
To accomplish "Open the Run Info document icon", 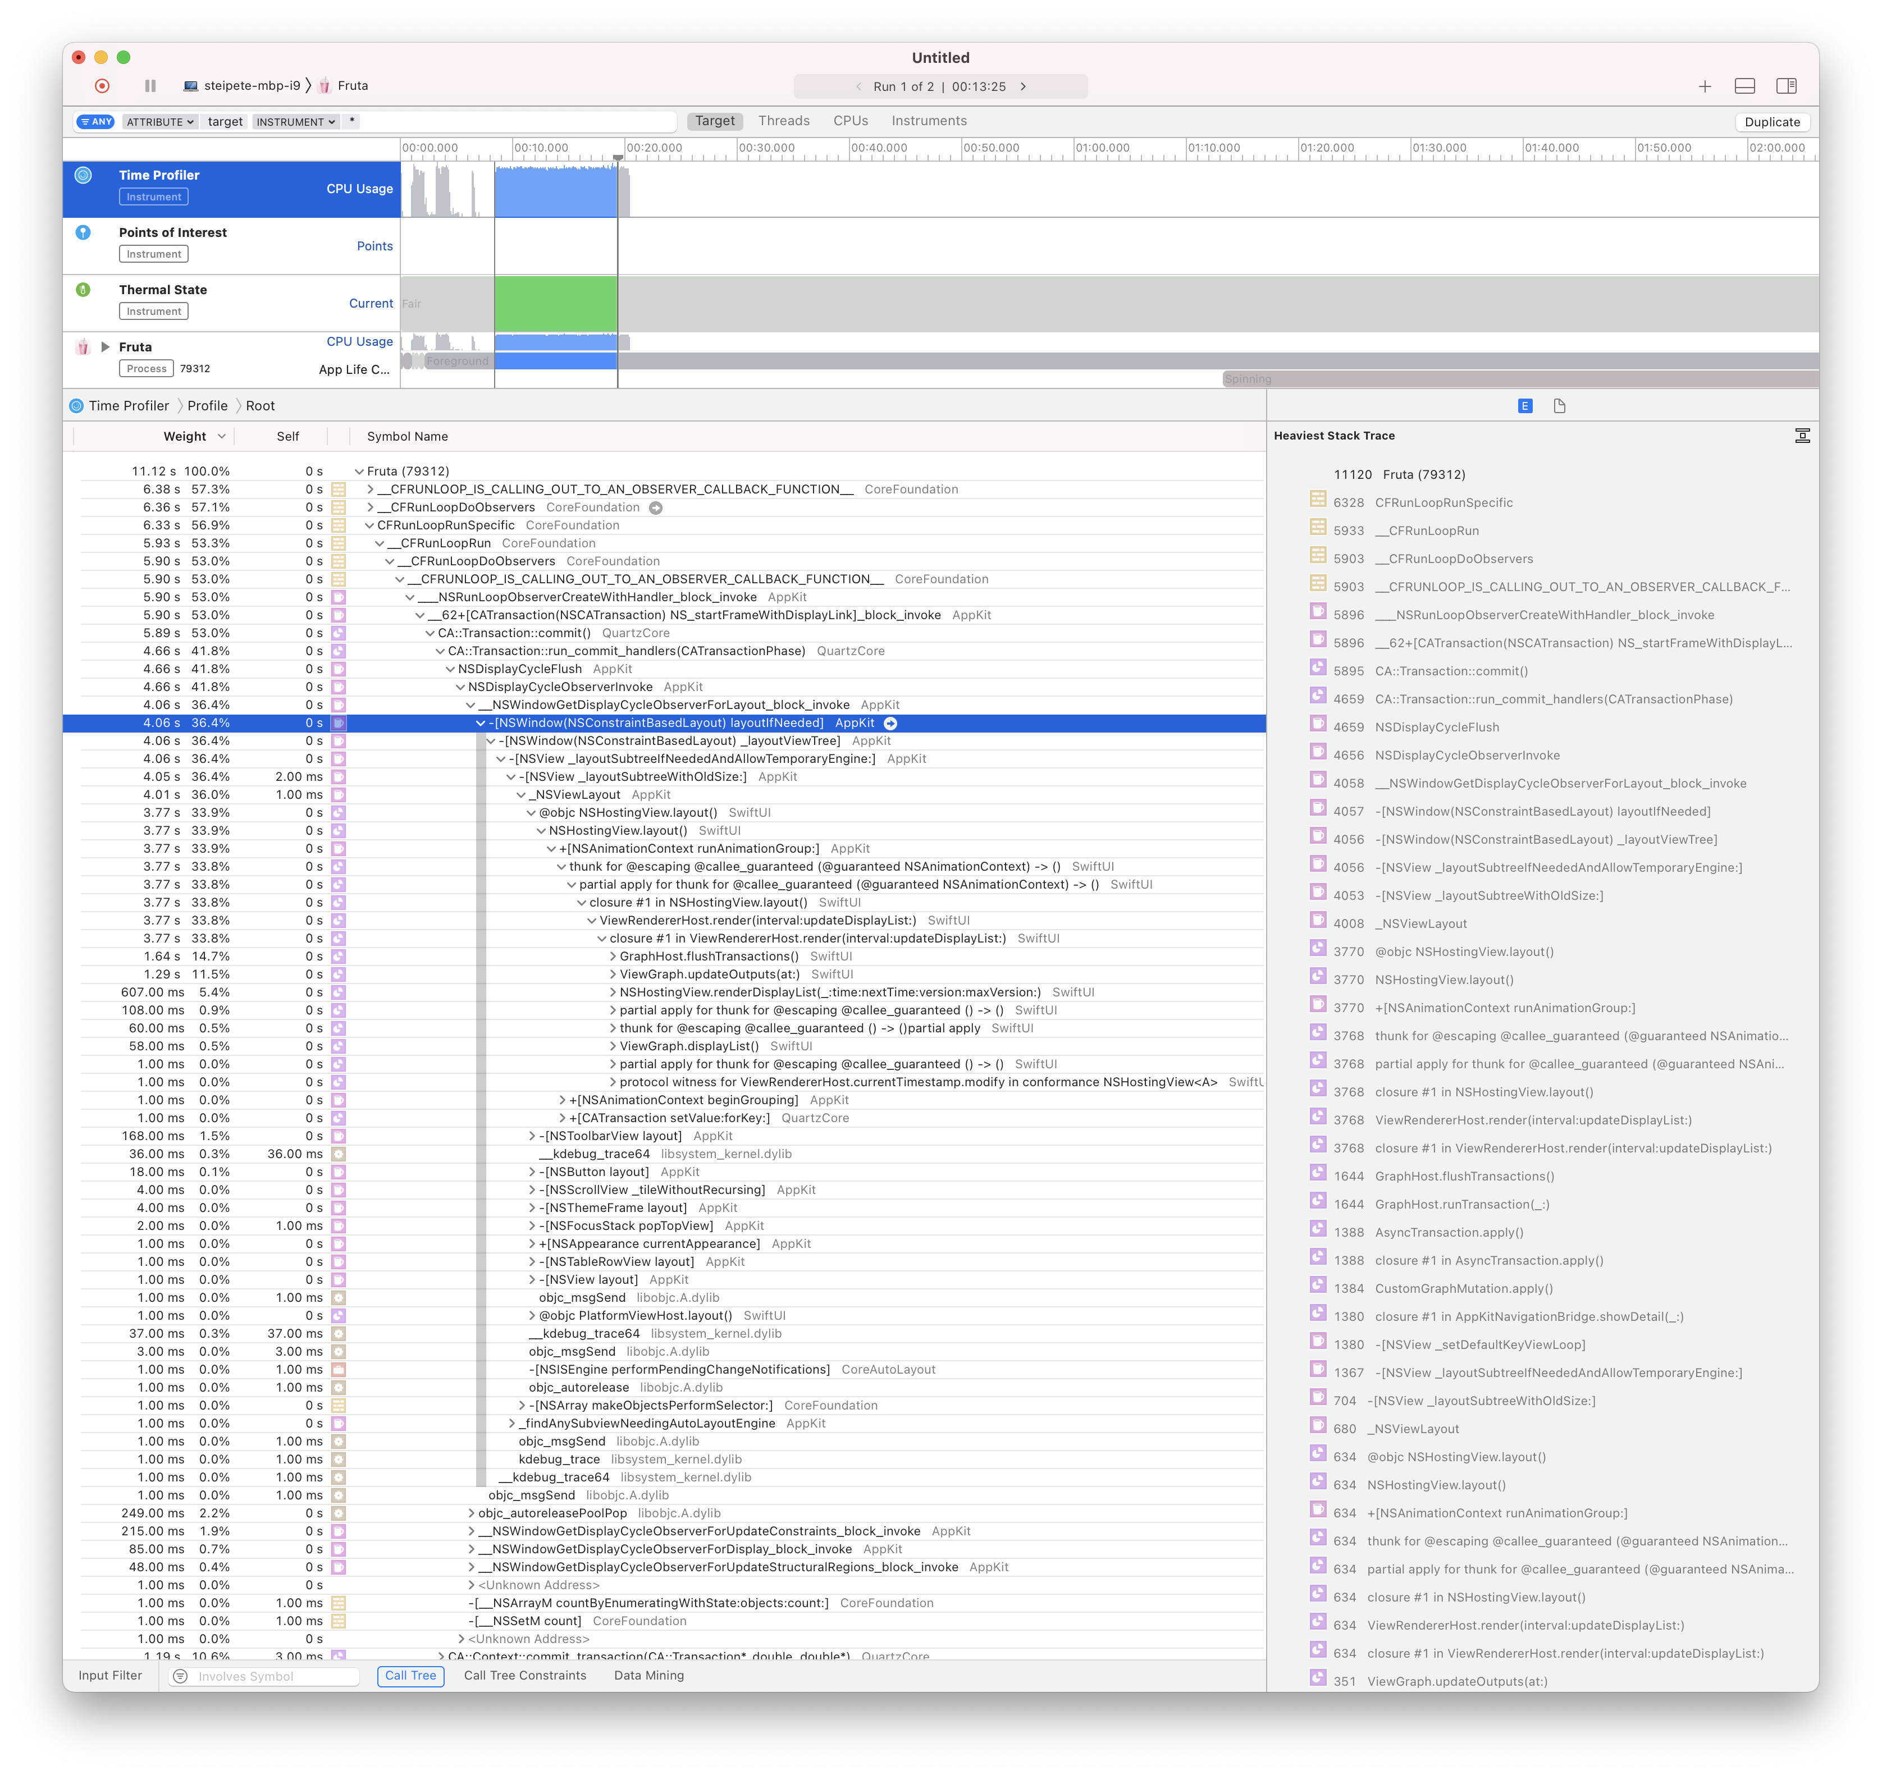I will tap(1559, 406).
